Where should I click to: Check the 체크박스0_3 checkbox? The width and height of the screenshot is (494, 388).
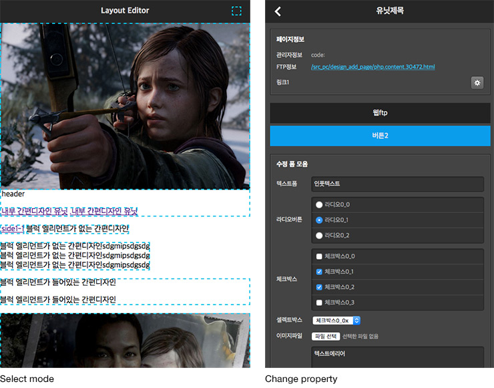click(x=319, y=303)
